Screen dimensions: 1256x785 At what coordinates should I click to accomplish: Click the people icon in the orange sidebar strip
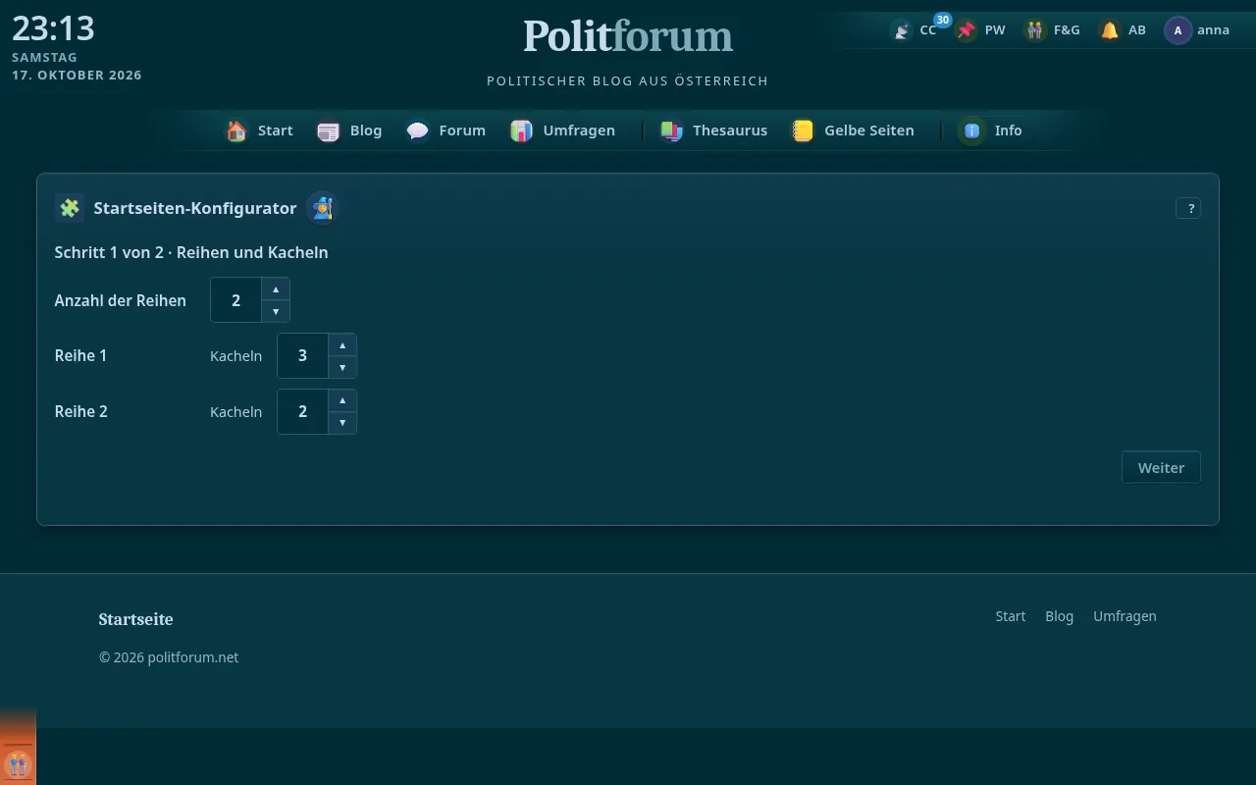[x=18, y=764]
